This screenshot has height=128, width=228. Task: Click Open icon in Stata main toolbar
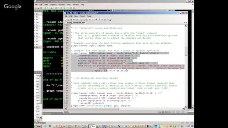pos(36,8)
